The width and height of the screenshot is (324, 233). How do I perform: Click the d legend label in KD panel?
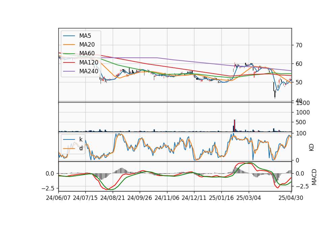(x=81, y=148)
